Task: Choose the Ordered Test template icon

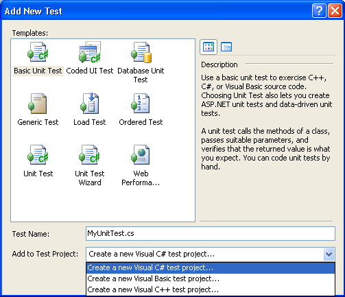Action: point(141,103)
